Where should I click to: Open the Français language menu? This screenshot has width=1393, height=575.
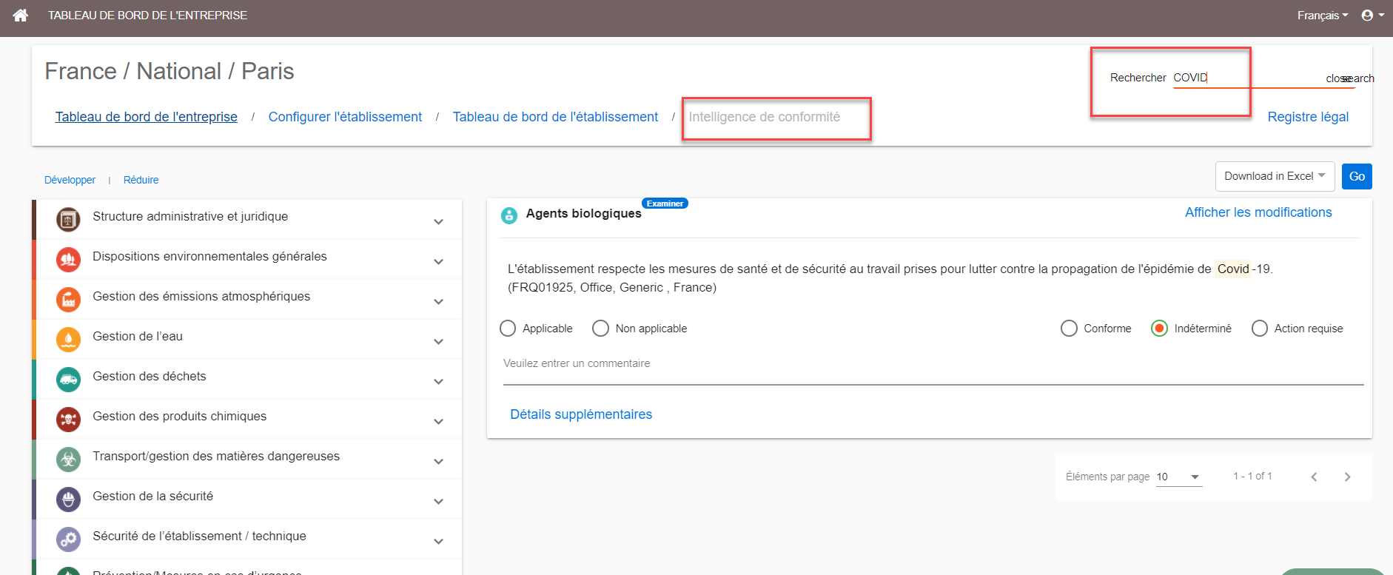(x=1322, y=15)
